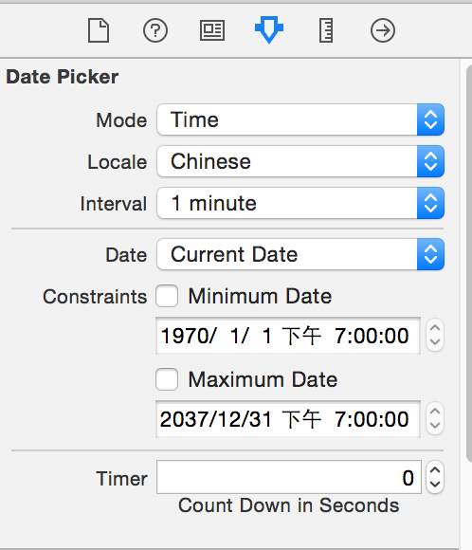
Task: Click the maximum date stepper down arrow
Action: 435,427
